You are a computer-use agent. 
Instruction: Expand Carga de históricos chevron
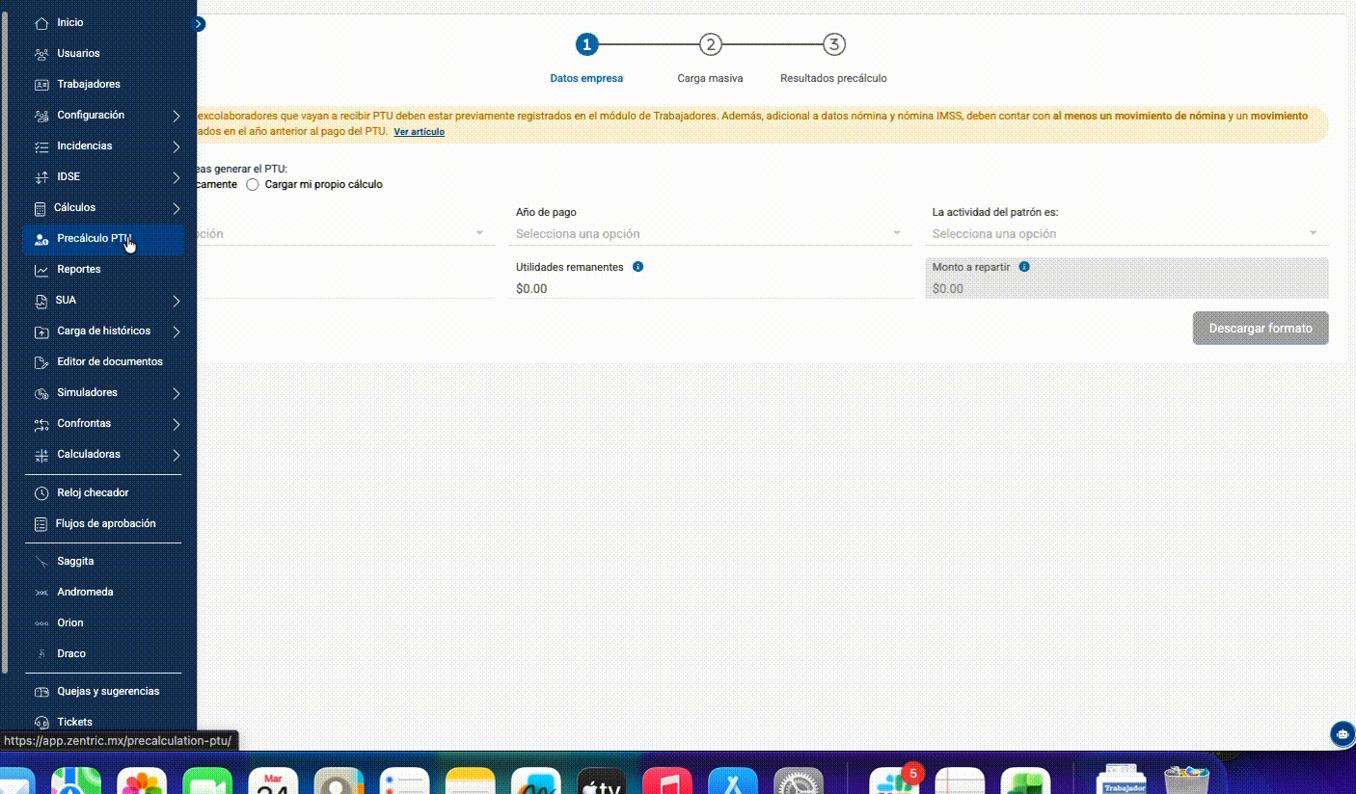pyautogui.click(x=176, y=331)
